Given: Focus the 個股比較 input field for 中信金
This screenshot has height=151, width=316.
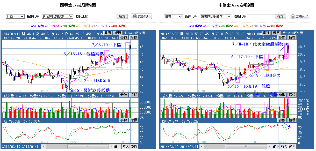Looking at the screenshot, I should click(x=261, y=16).
